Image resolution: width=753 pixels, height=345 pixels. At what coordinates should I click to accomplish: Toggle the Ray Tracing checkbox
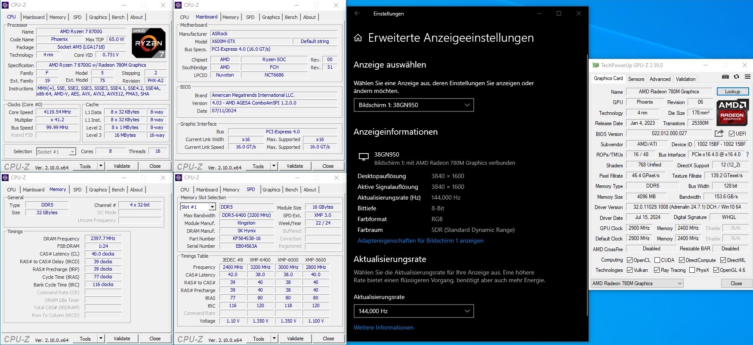click(x=657, y=270)
